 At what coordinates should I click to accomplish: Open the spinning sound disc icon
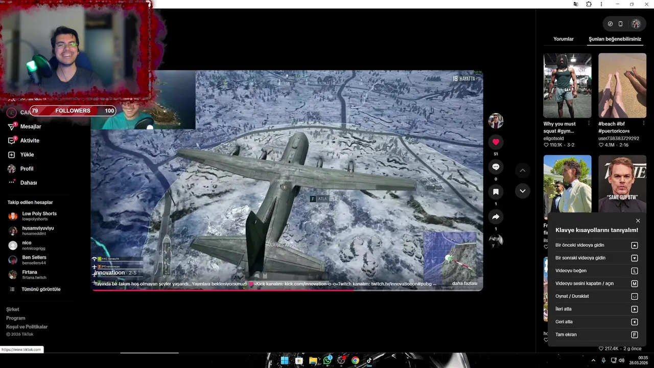pyautogui.click(x=496, y=241)
